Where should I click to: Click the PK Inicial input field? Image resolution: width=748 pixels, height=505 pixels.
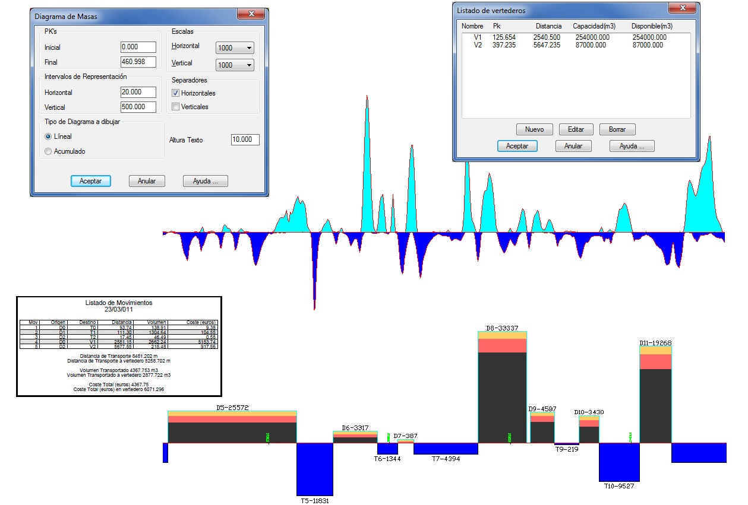click(138, 47)
